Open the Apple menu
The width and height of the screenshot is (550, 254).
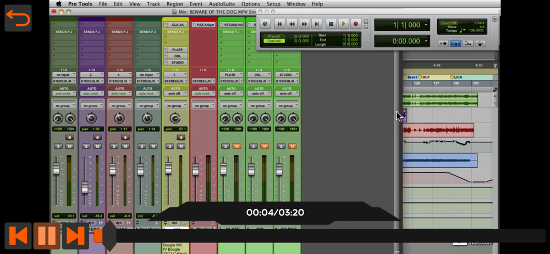59,4
